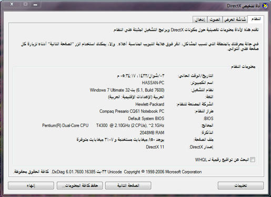Image resolution: width=271 pixels, height=197 pixels.
Task: Click the إنهاء exit button
Action: click(x=31, y=185)
